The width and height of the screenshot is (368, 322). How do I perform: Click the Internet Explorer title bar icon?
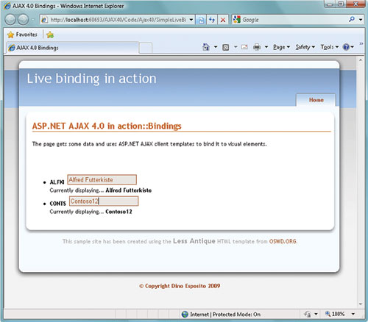click(7, 6)
